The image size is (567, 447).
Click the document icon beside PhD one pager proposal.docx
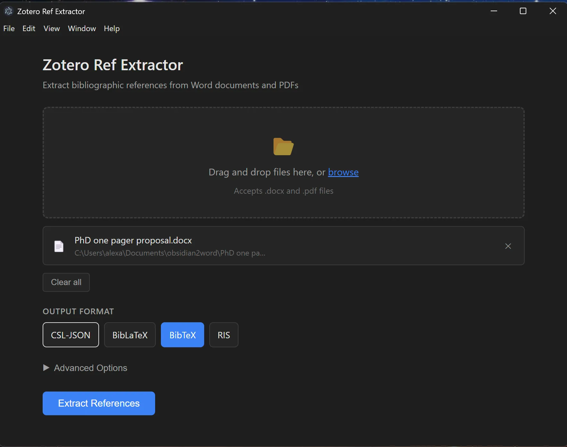59,246
